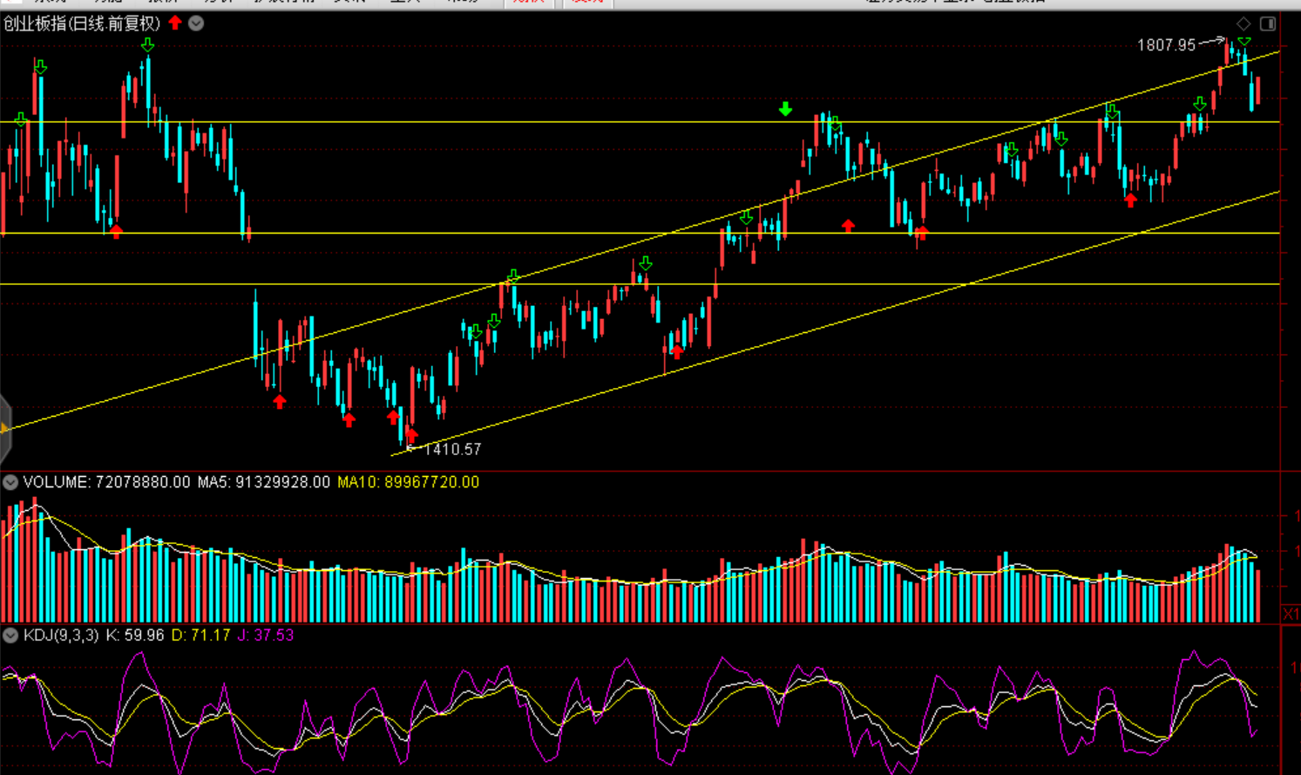Image resolution: width=1301 pixels, height=775 pixels.
Task: Click the small yellow triangle marker on left edge
Action: pos(4,428)
